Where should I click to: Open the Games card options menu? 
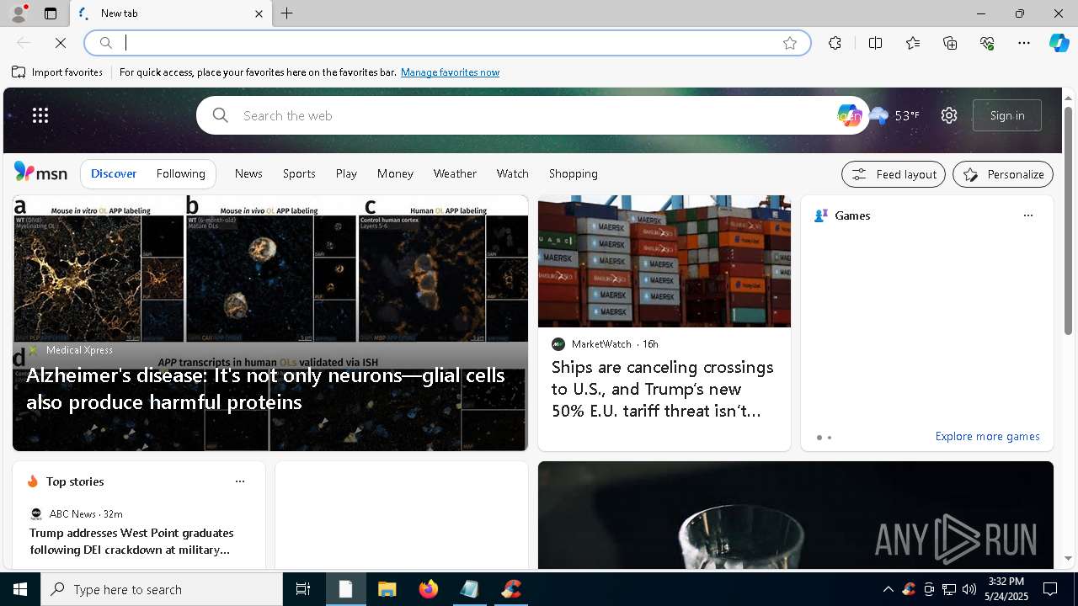click(1027, 215)
